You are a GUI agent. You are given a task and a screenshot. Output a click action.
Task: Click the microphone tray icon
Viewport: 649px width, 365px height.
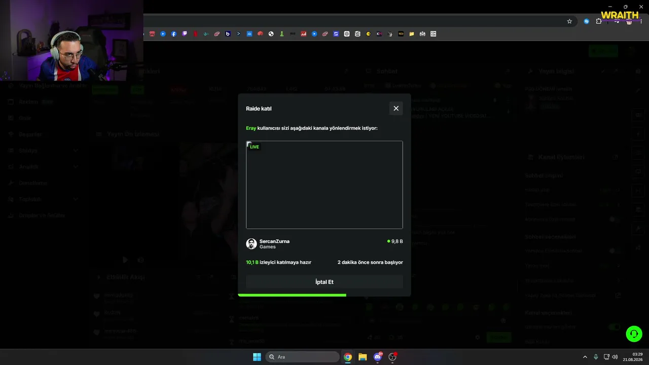click(x=596, y=357)
